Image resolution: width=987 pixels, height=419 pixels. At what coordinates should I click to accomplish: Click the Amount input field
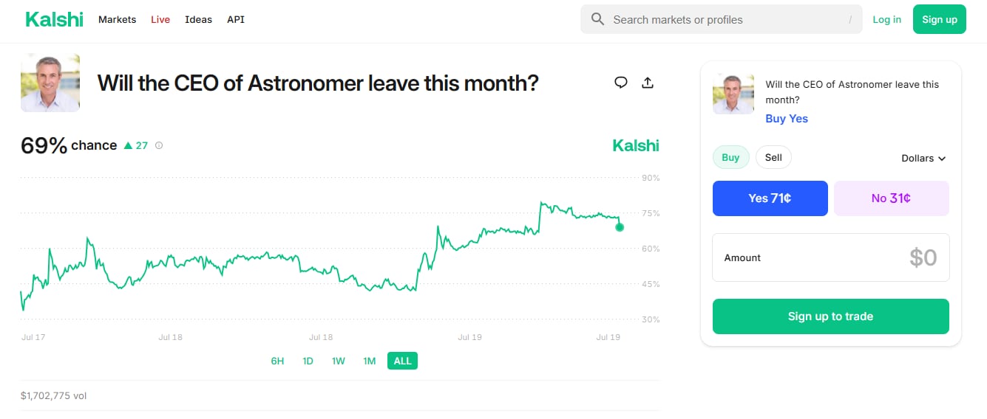830,257
